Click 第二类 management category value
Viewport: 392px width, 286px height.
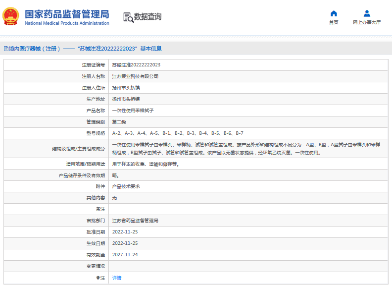coord(119,122)
